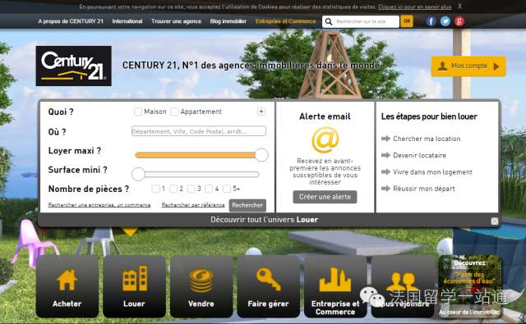Open the Twitter social icon
526x324 pixels.
[445, 21]
